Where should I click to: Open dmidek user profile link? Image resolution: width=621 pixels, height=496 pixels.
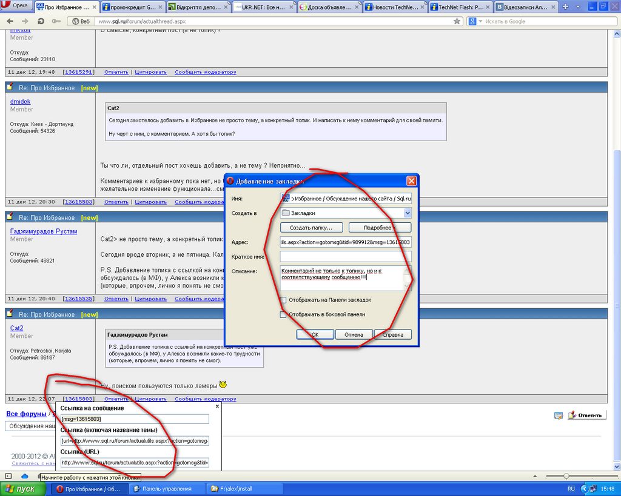pos(20,101)
